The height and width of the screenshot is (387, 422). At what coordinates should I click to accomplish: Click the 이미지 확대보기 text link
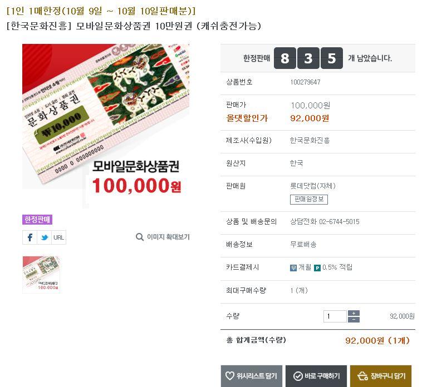[168, 237]
